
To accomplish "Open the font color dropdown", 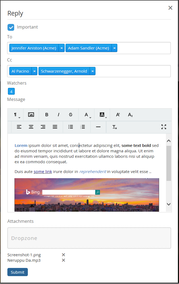I will tap(86, 115).
